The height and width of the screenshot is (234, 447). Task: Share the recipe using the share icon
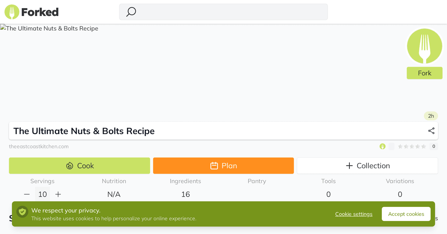pyautogui.click(x=431, y=131)
